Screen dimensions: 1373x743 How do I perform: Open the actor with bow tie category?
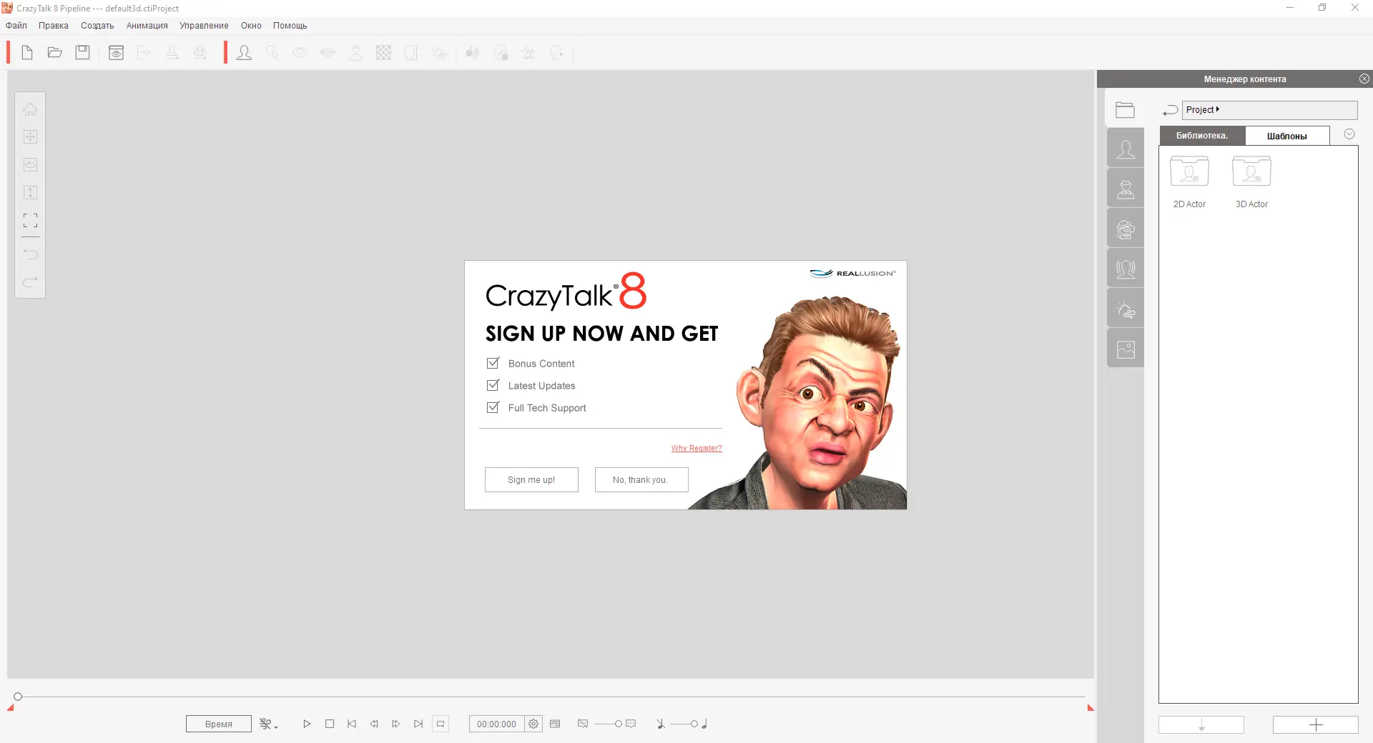[x=1126, y=189]
